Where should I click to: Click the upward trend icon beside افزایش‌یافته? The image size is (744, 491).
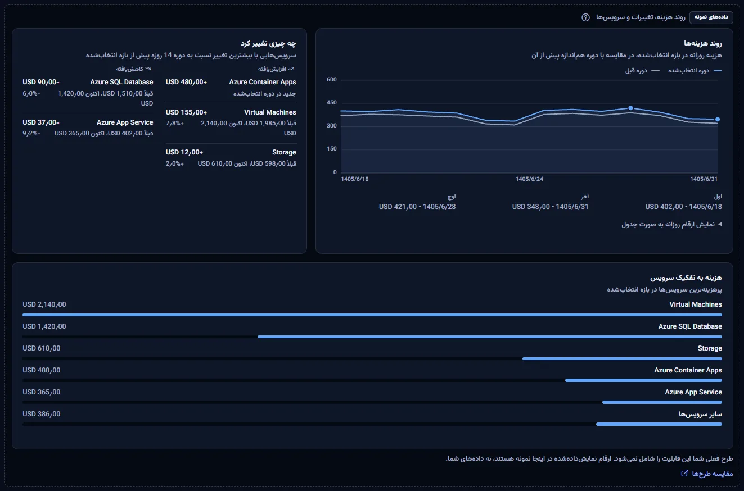coord(291,69)
